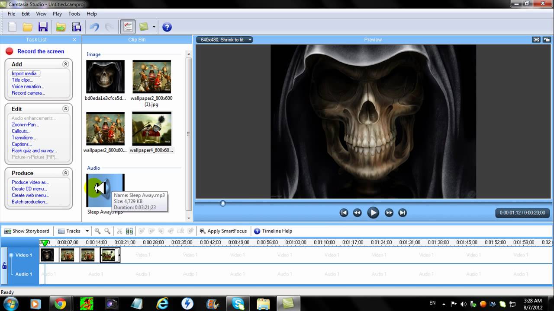
Task: Collapse the Add section chevron
Action: coord(66,64)
